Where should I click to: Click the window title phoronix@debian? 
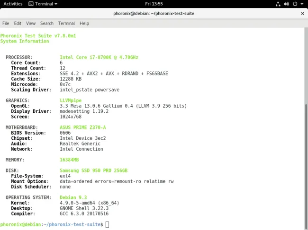click(154, 14)
